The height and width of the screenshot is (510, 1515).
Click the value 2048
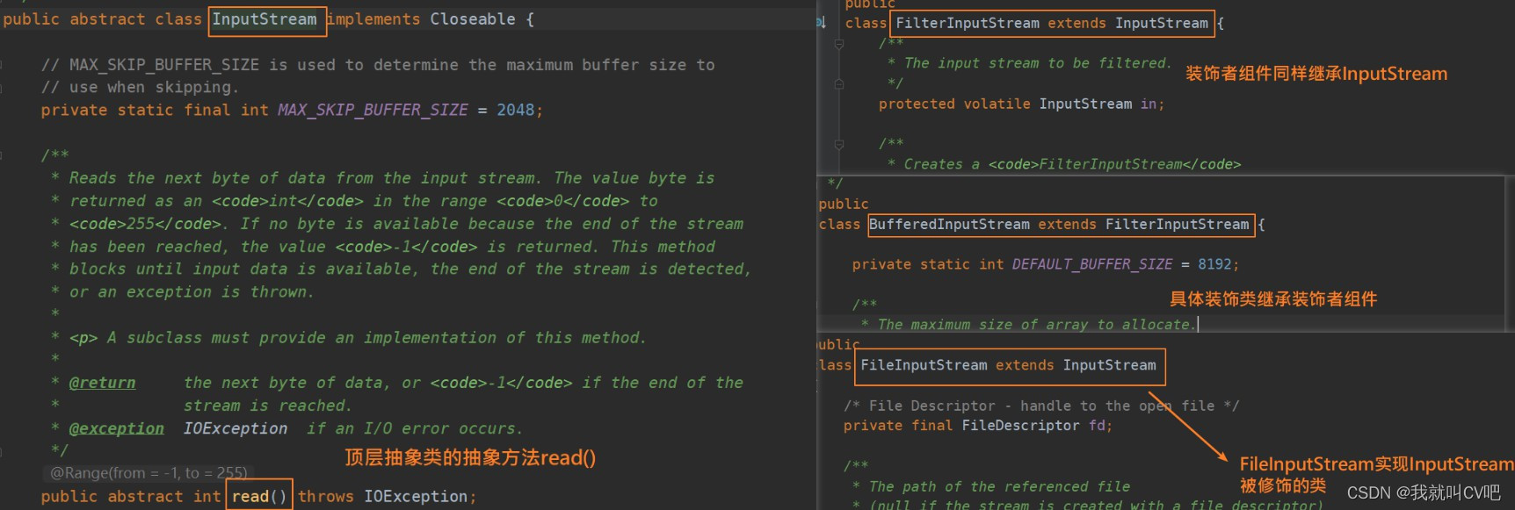[x=515, y=110]
